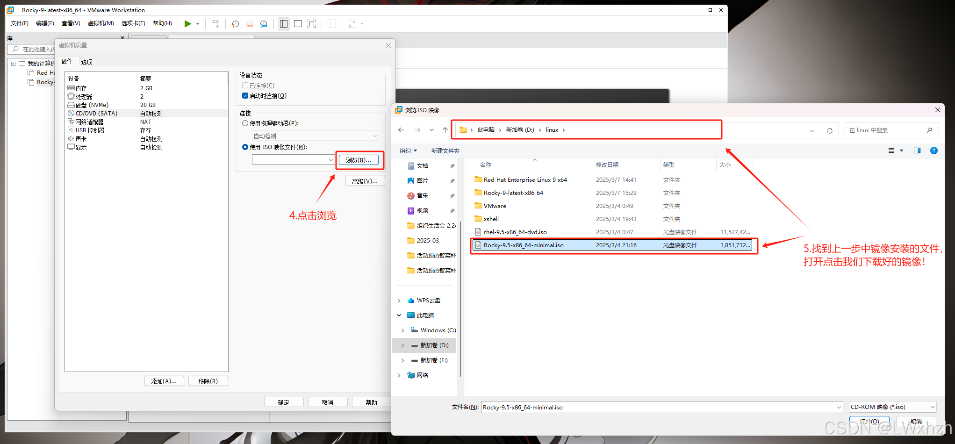
Task: Open 视频 in the quick access sidebar
Action: pos(423,211)
